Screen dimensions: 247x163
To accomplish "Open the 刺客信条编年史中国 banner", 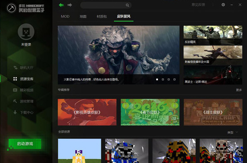I will [x=213, y=55].
